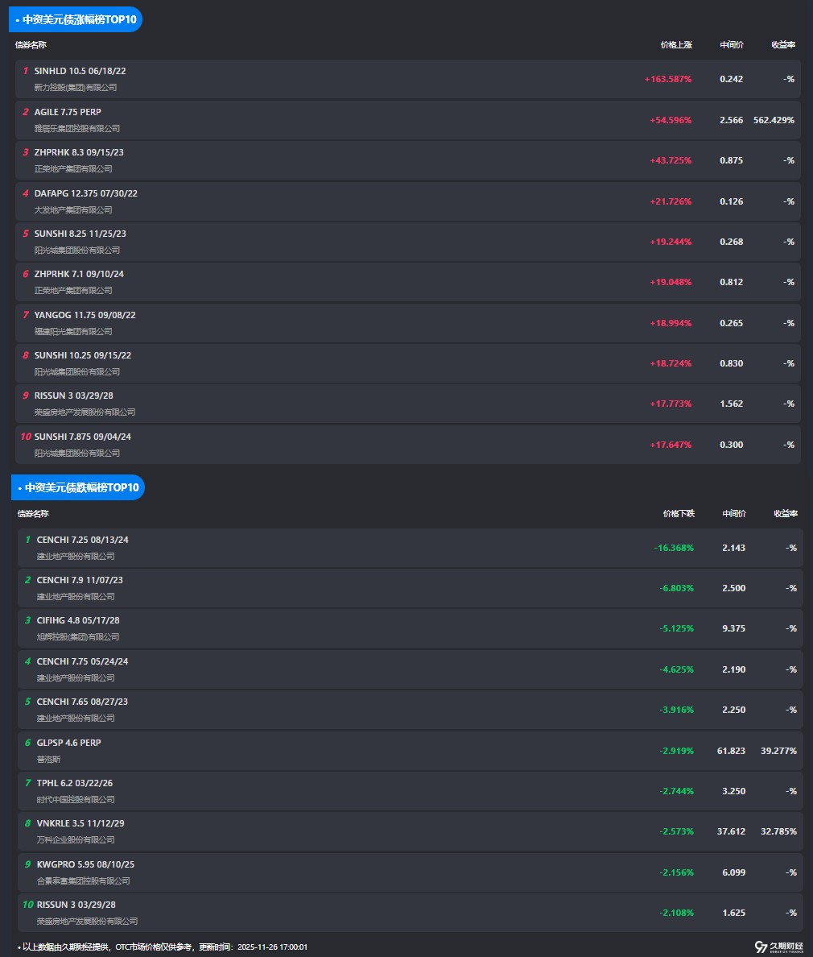Click green rank number beside CENCHI 7.9
Viewport: 813px width, 957px height.
27,580
